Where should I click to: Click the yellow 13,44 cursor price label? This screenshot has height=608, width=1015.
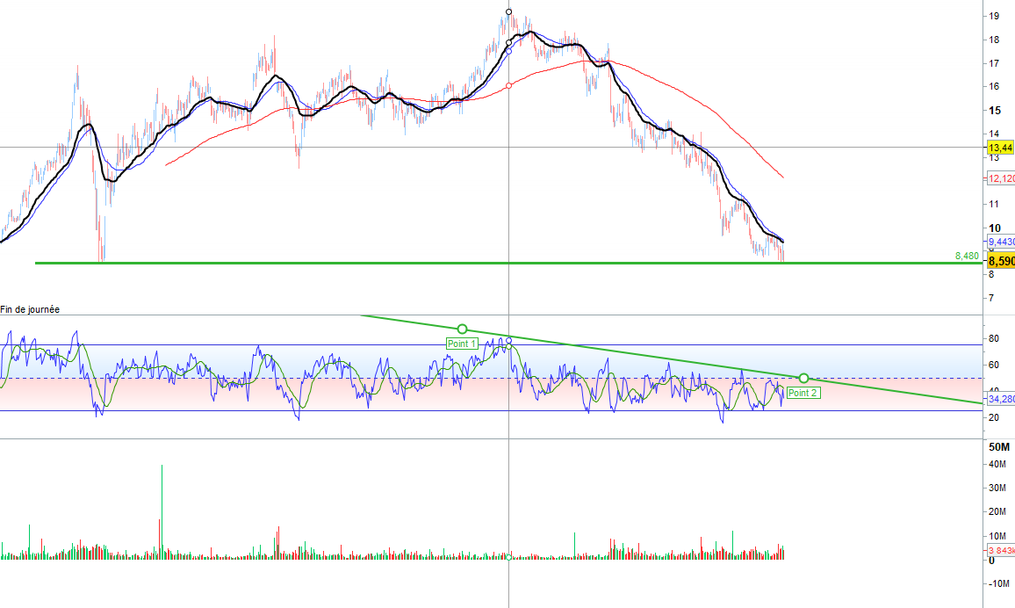(1000, 148)
